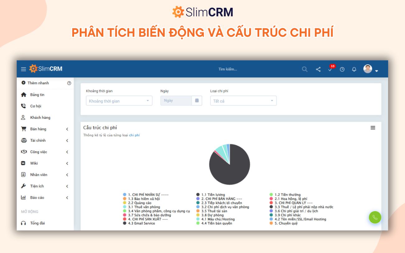This screenshot has width=405, height=253.
Task: Click the chi phí link in subtitle
Action: (x=134, y=135)
